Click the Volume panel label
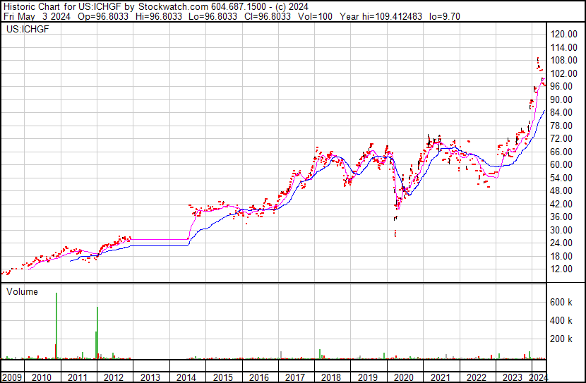Screen dimensions: 586x383 [x=22, y=291]
